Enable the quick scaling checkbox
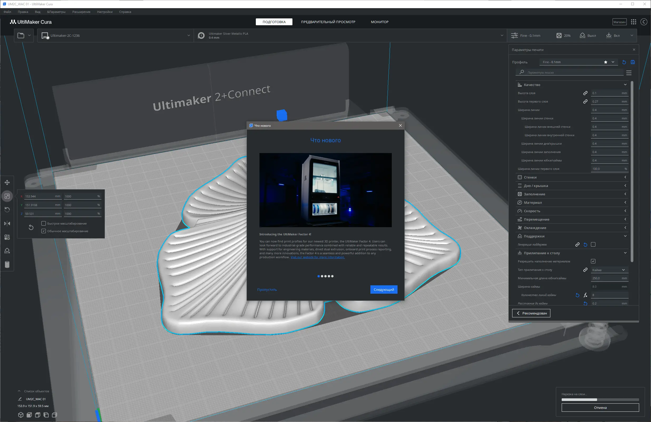Viewport: 651px width, 422px height. coord(43,223)
